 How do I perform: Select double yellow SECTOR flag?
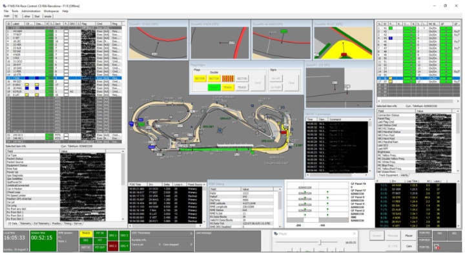click(x=214, y=79)
